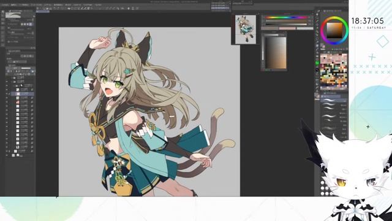The image size is (392, 221).
Task: Click the Navigator preview thumbnail of the artwork
Action: pos(246,29)
